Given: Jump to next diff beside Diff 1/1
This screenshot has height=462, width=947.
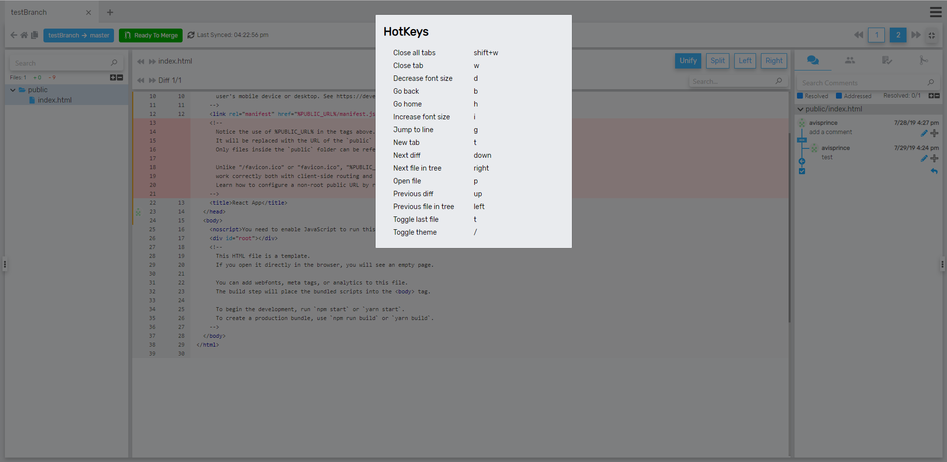Looking at the screenshot, I should 152,80.
